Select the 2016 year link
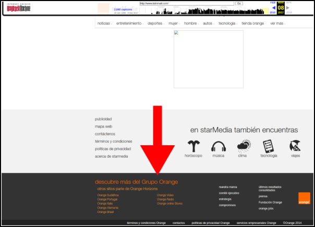Image resolution: width=315 pixels, height=227 pixels. pyautogui.click(x=273, y=12)
